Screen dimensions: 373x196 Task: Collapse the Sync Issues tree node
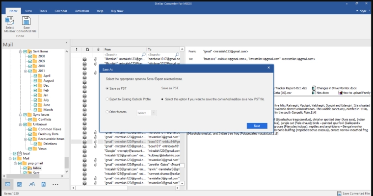point(21,115)
